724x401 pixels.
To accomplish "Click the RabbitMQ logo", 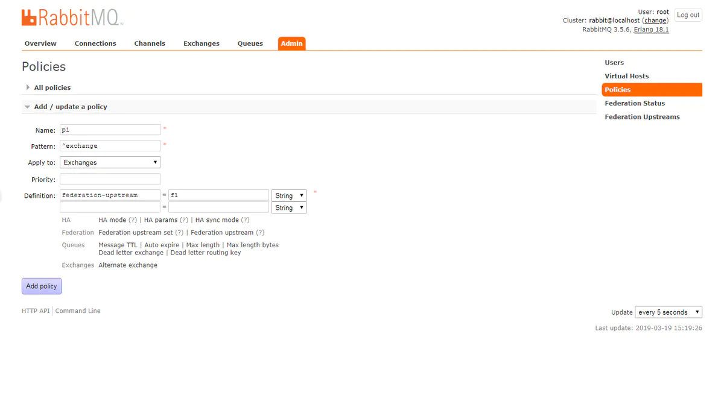I will pos(72,18).
